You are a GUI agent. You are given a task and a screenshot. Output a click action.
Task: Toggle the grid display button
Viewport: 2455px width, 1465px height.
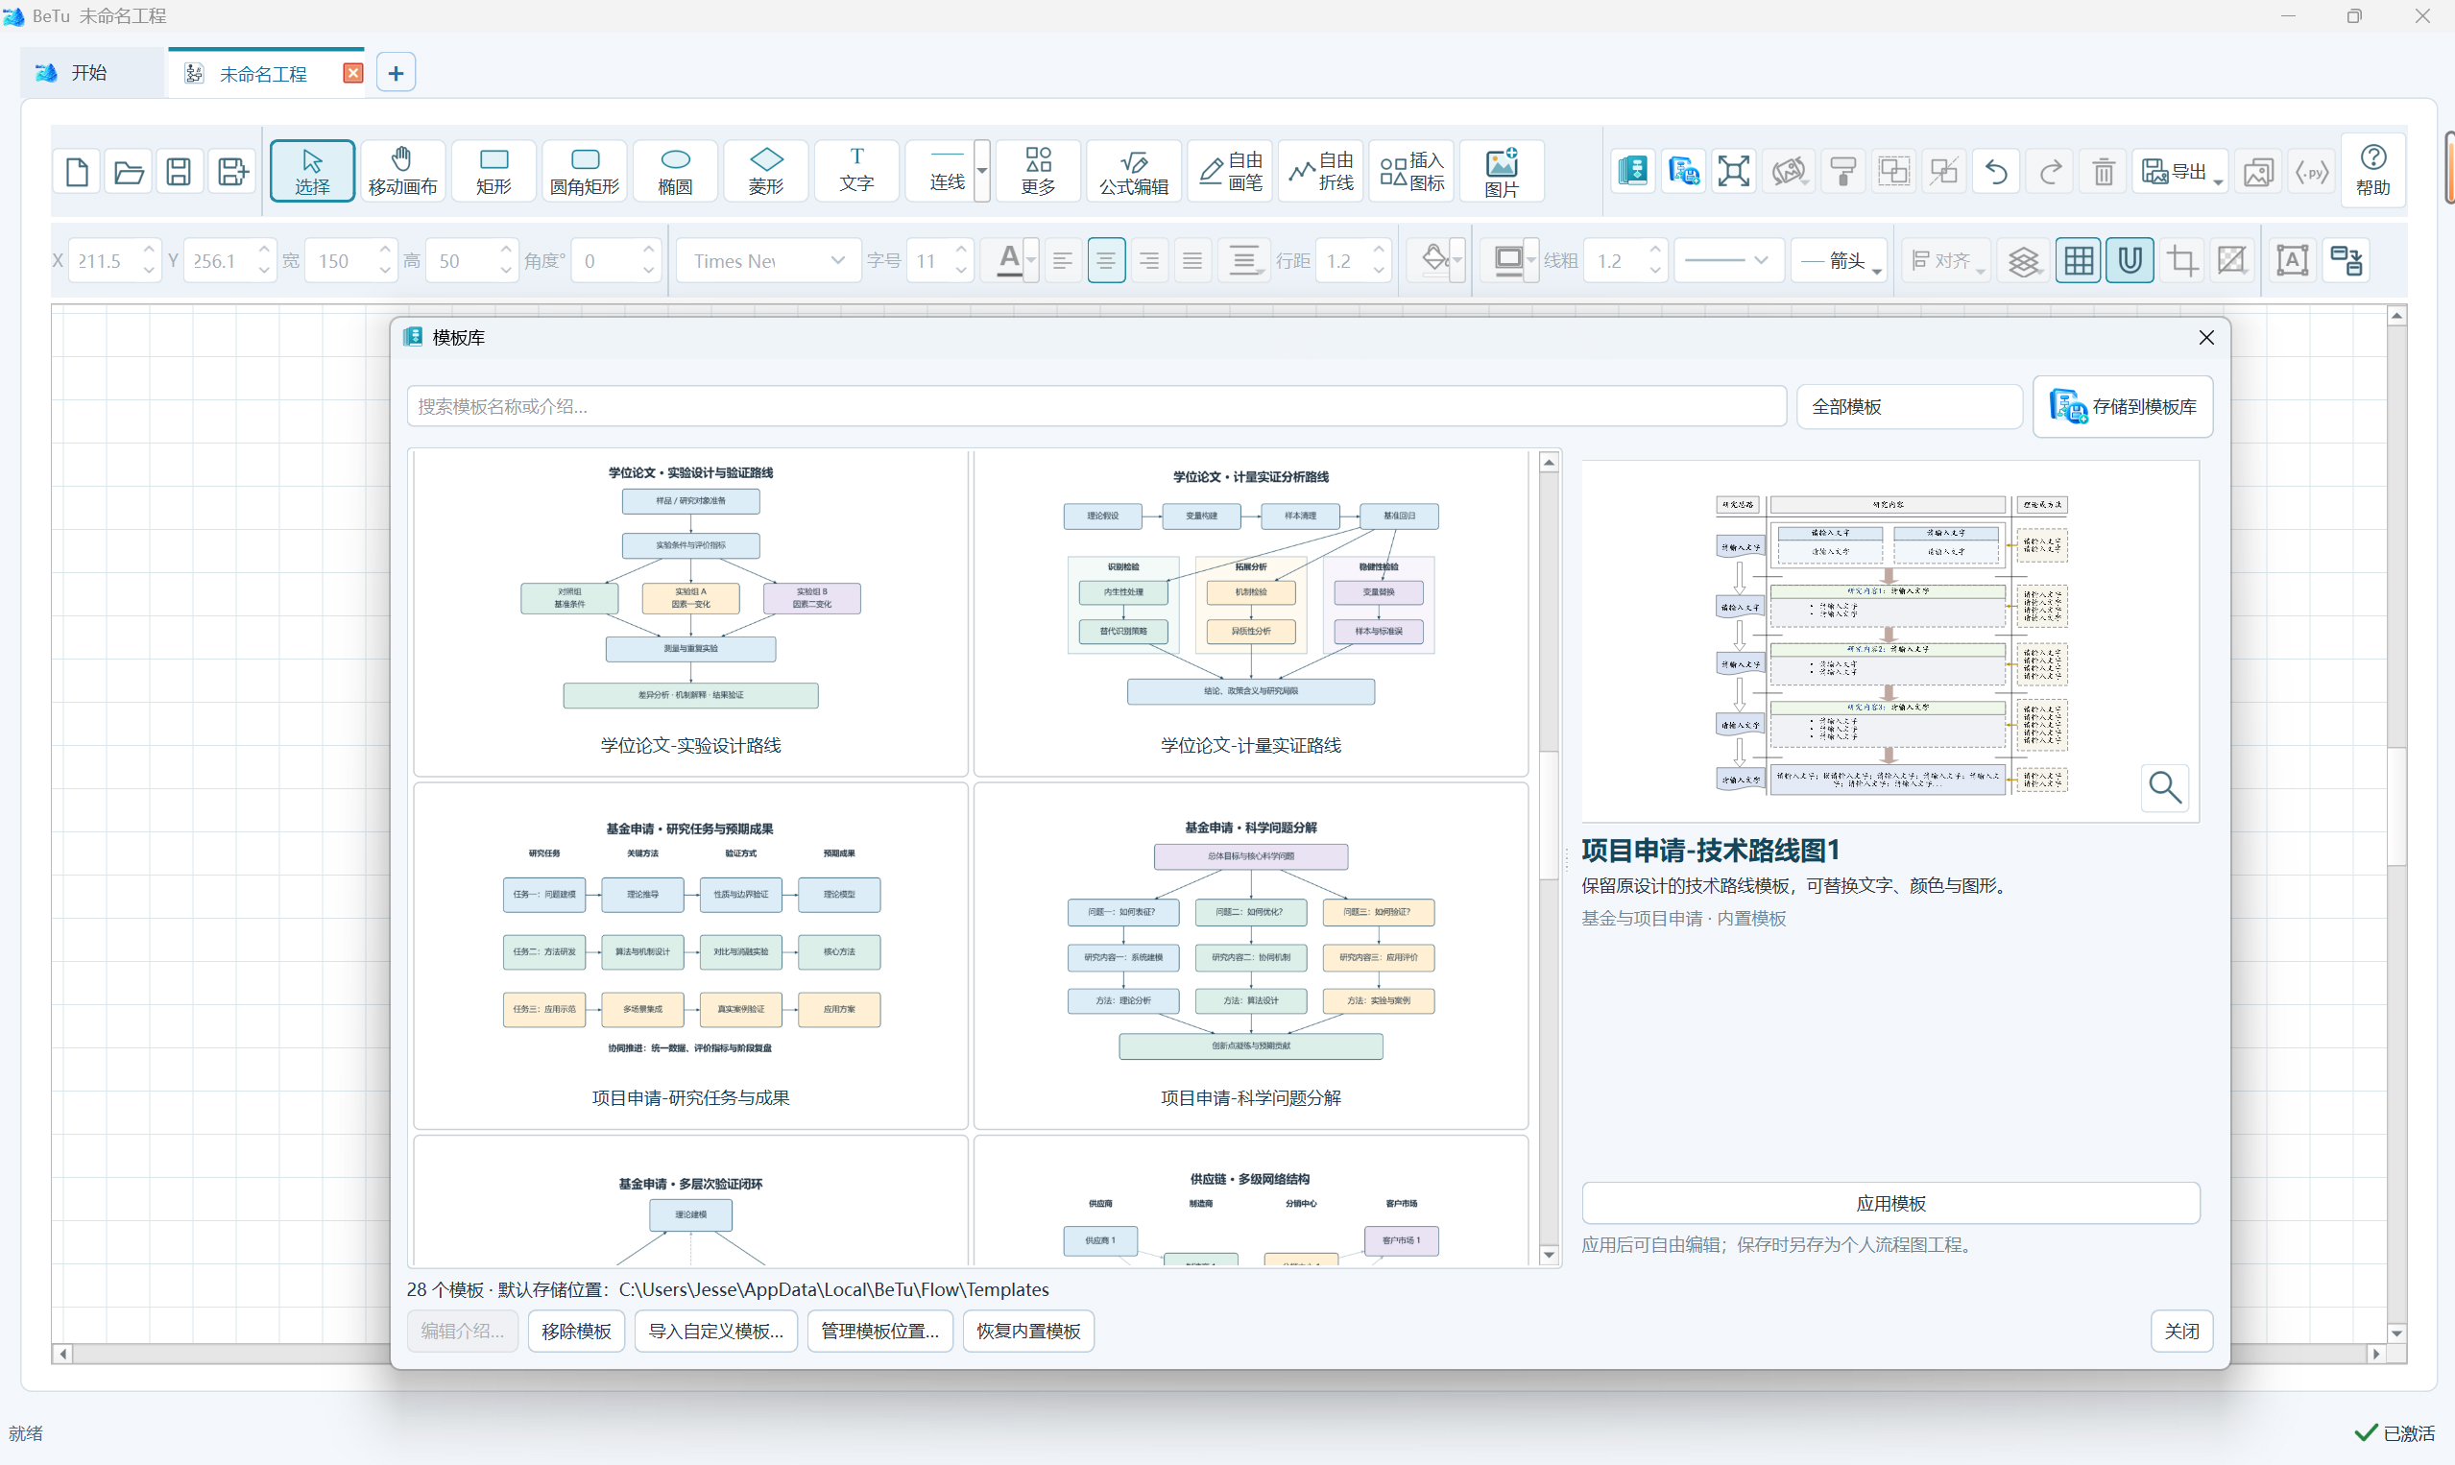coord(2078,260)
